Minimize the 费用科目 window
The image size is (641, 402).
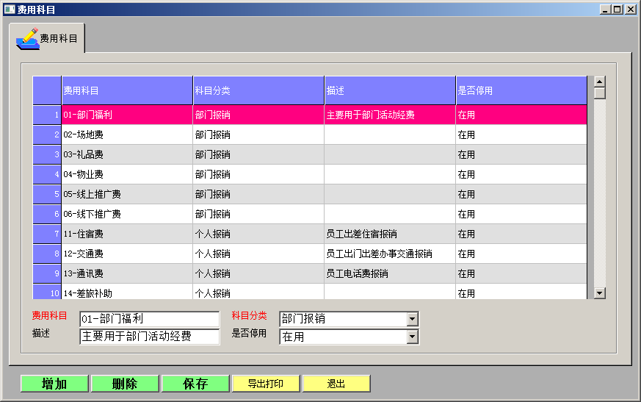click(x=606, y=9)
